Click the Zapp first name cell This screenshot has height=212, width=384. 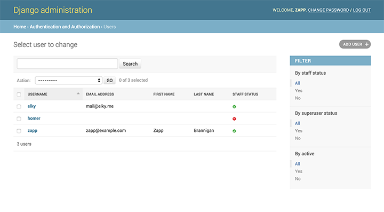tap(158, 130)
